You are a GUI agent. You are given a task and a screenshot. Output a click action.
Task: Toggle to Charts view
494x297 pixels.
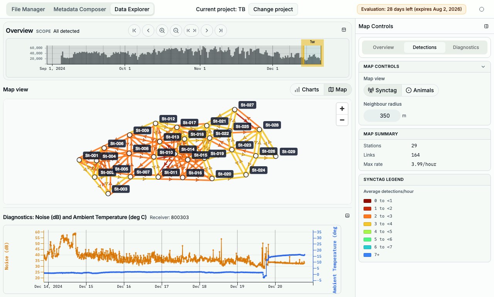pyautogui.click(x=307, y=89)
